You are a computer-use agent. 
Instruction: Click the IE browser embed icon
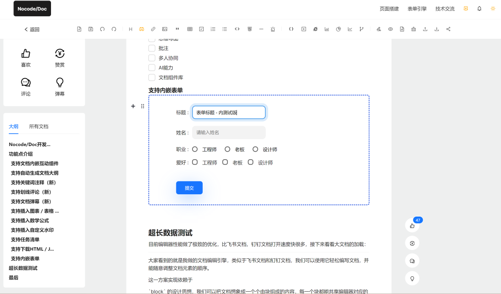[315, 29]
